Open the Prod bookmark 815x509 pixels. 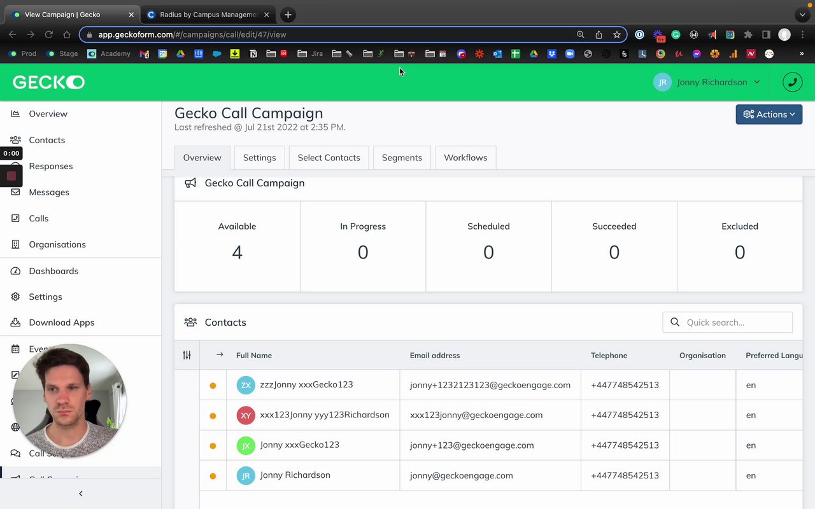(23, 54)
